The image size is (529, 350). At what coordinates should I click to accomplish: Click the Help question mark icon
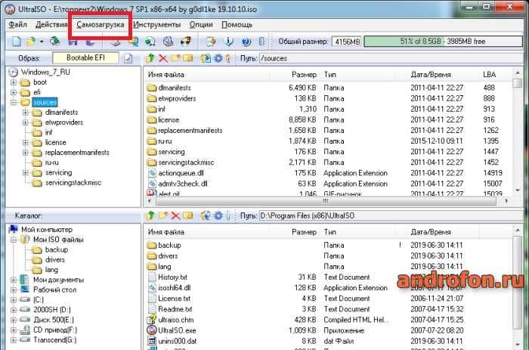point(246,42)
